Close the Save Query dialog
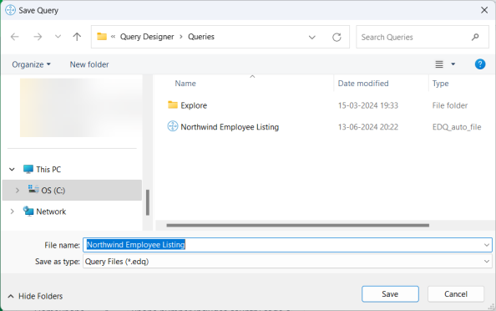 [x=484, y=10]
